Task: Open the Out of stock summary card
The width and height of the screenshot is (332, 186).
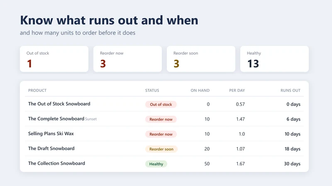Action: tap(54, 59)
